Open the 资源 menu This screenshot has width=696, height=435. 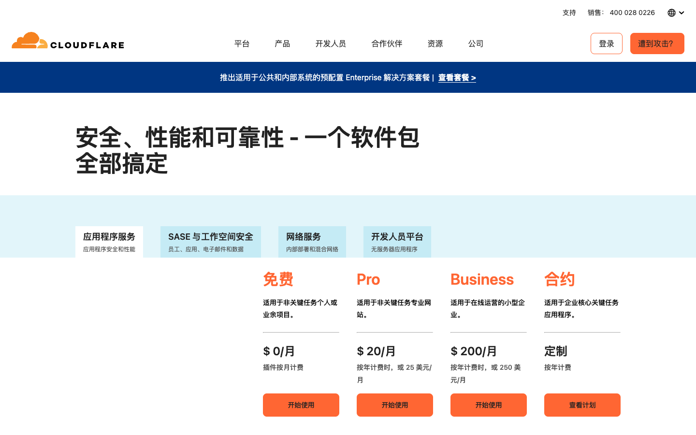point(435,43)
